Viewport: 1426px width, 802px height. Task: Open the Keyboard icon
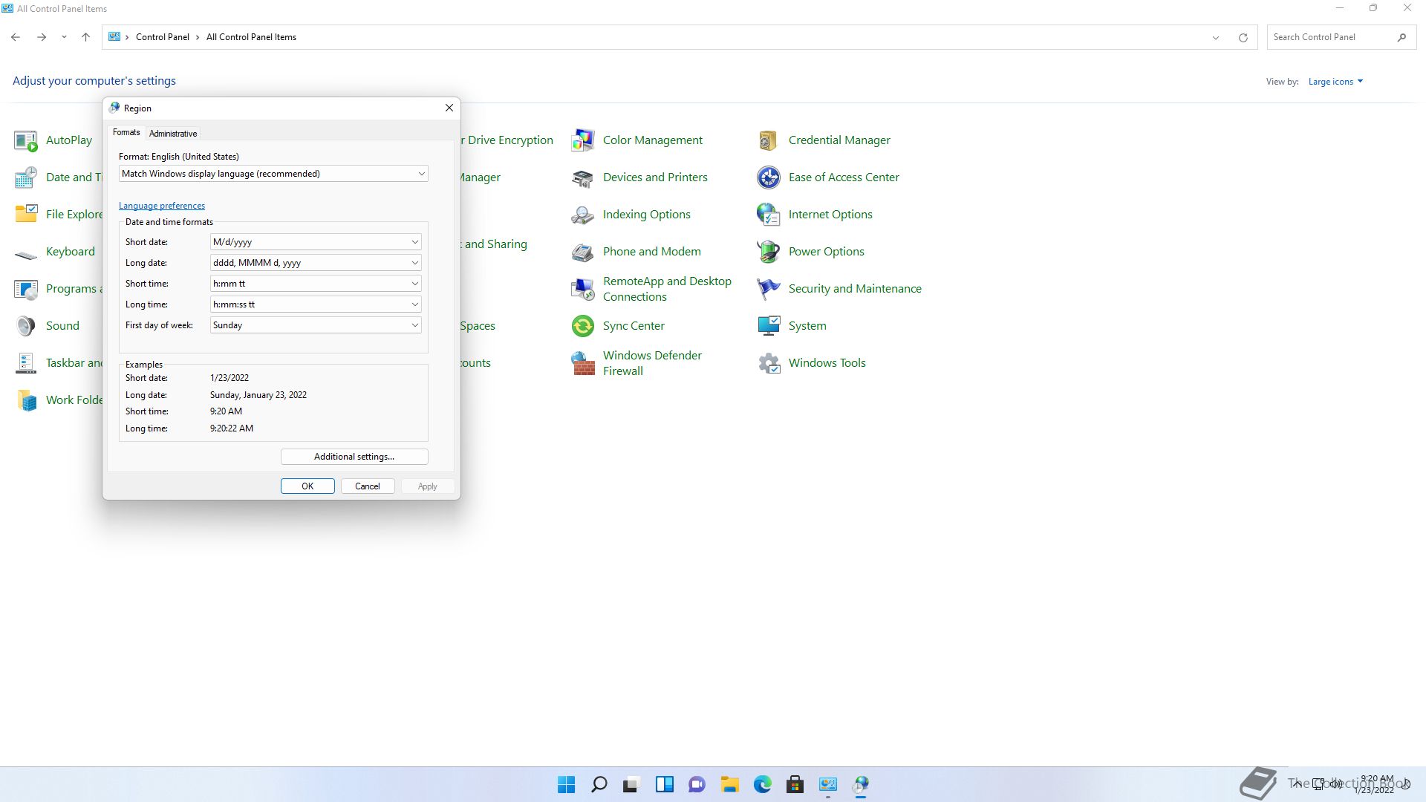point(26,255)
